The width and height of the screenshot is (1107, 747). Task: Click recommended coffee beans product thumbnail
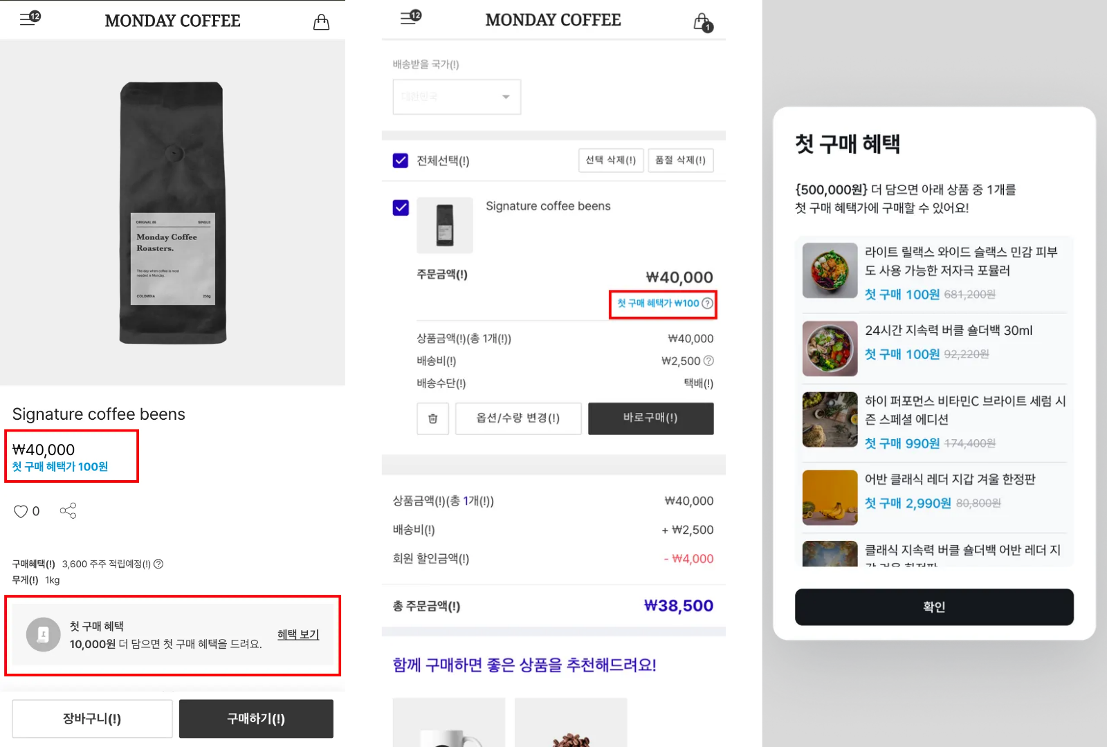coord(571,722)
